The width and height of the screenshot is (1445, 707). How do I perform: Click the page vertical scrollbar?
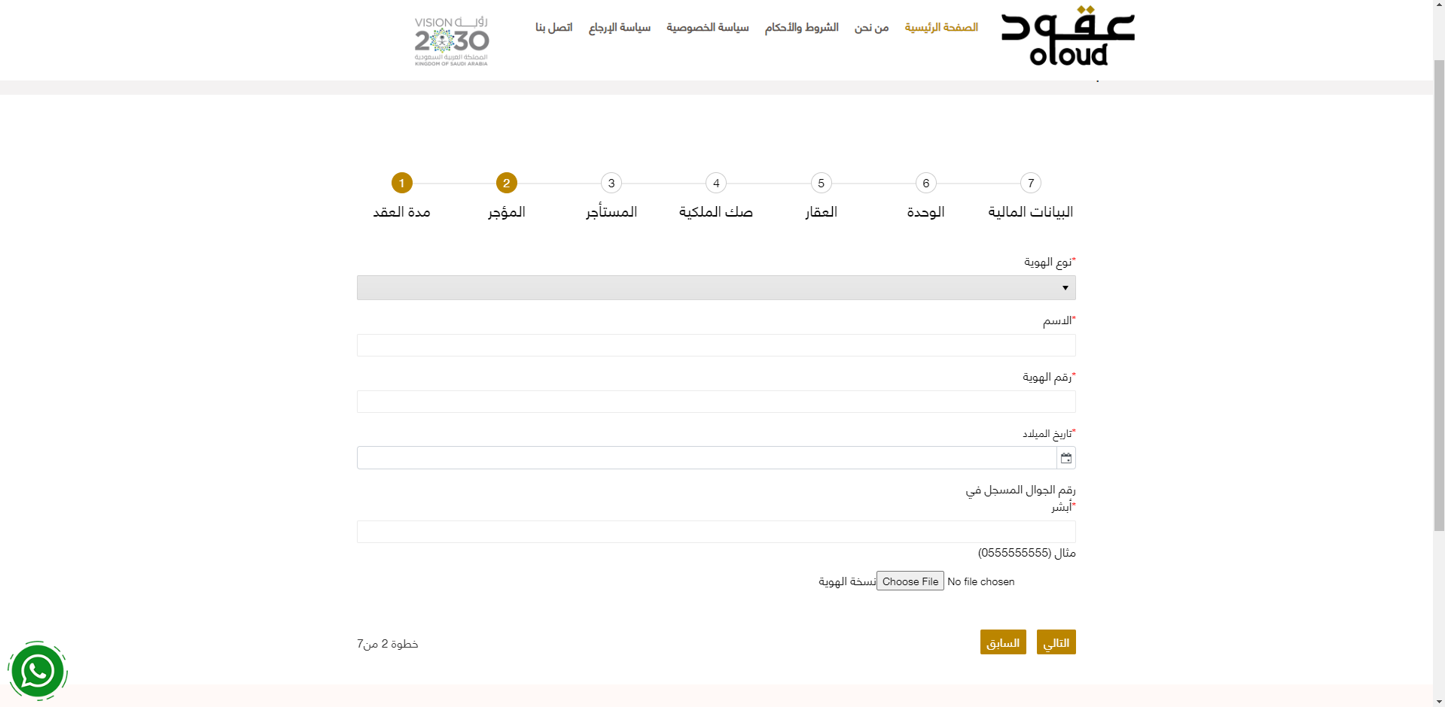pos(1438,301)
